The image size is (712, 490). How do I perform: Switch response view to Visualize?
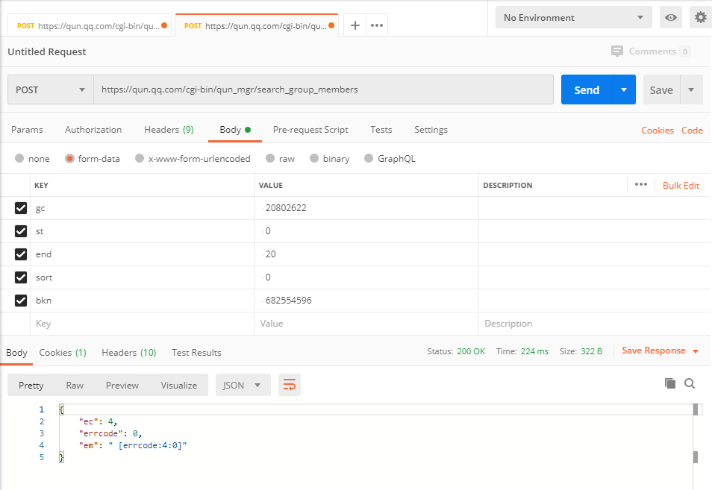179,385
